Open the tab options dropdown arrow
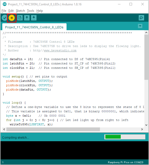 [140, 26]
